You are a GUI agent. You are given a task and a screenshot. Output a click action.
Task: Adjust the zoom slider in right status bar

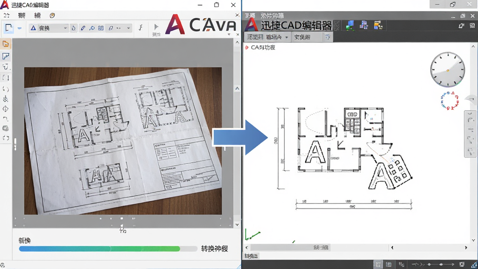[x=433, y=264]
